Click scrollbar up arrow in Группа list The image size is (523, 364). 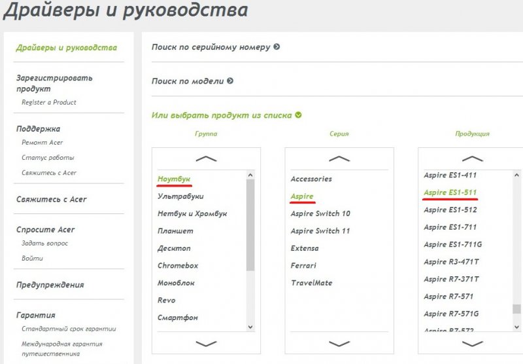click(x=250, y=175)
